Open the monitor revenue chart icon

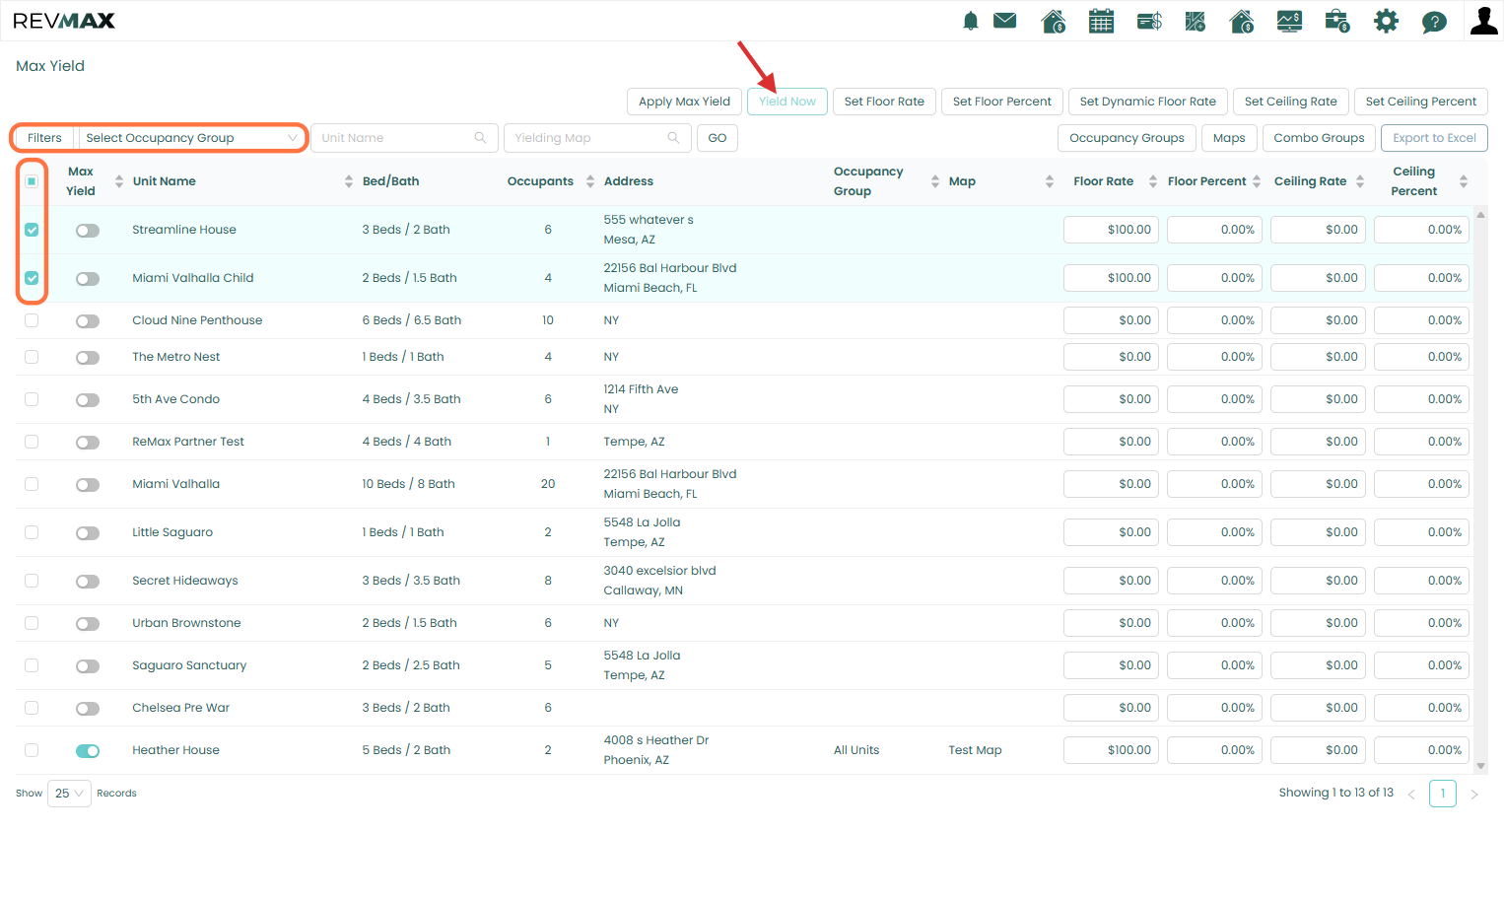(x=1289, y=21)
